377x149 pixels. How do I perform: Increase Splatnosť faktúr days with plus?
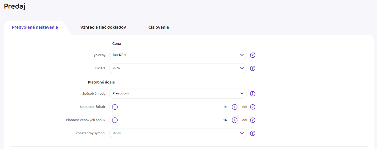point(235,107)
